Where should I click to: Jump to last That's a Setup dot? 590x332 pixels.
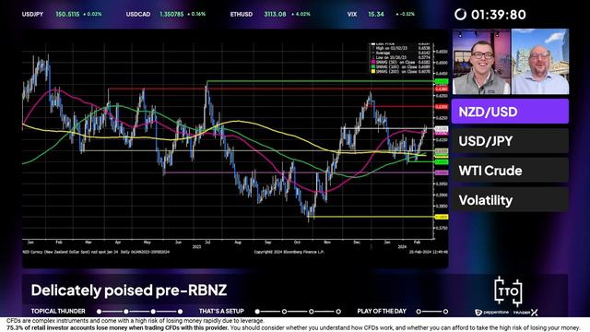point(338,312)
